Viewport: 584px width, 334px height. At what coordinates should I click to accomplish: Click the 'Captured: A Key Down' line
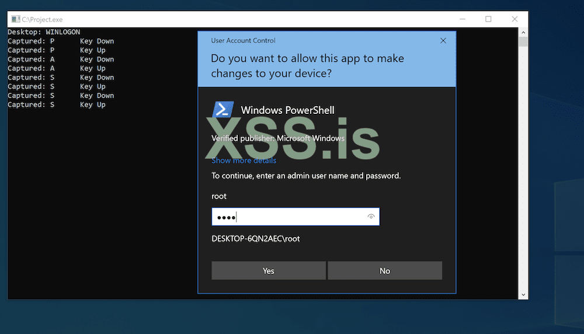61,59
